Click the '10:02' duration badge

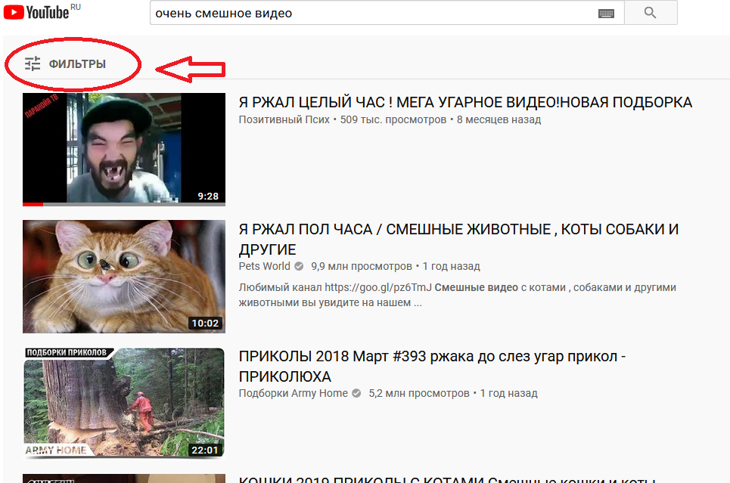[x=205, y=323]
